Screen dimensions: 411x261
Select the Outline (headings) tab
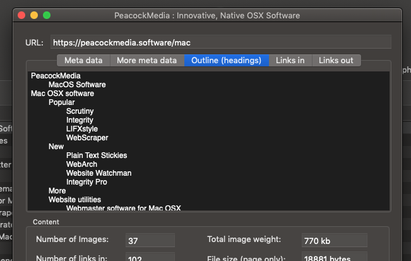click(x=226, y=61)
